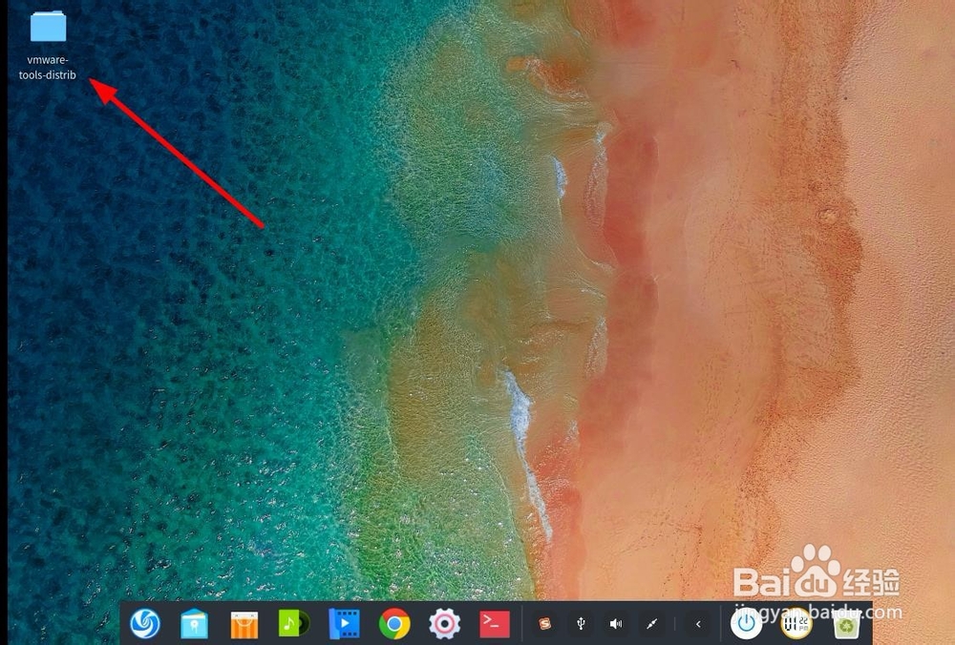This screenshot has height=645, width=955.
Task: Click the power shutdown button in dock
Action: (x=746, y=624)
